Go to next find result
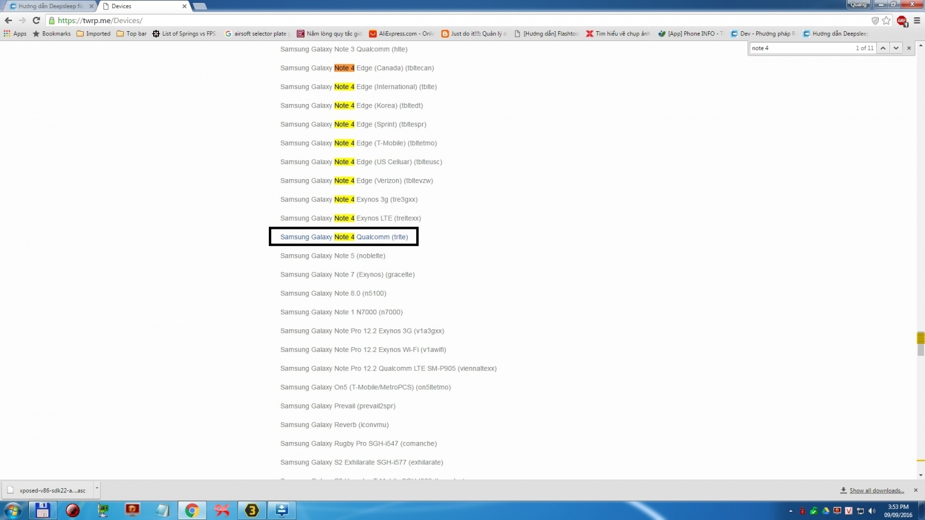This screenshot has height=520, width=925. click(x=896, y=48)
